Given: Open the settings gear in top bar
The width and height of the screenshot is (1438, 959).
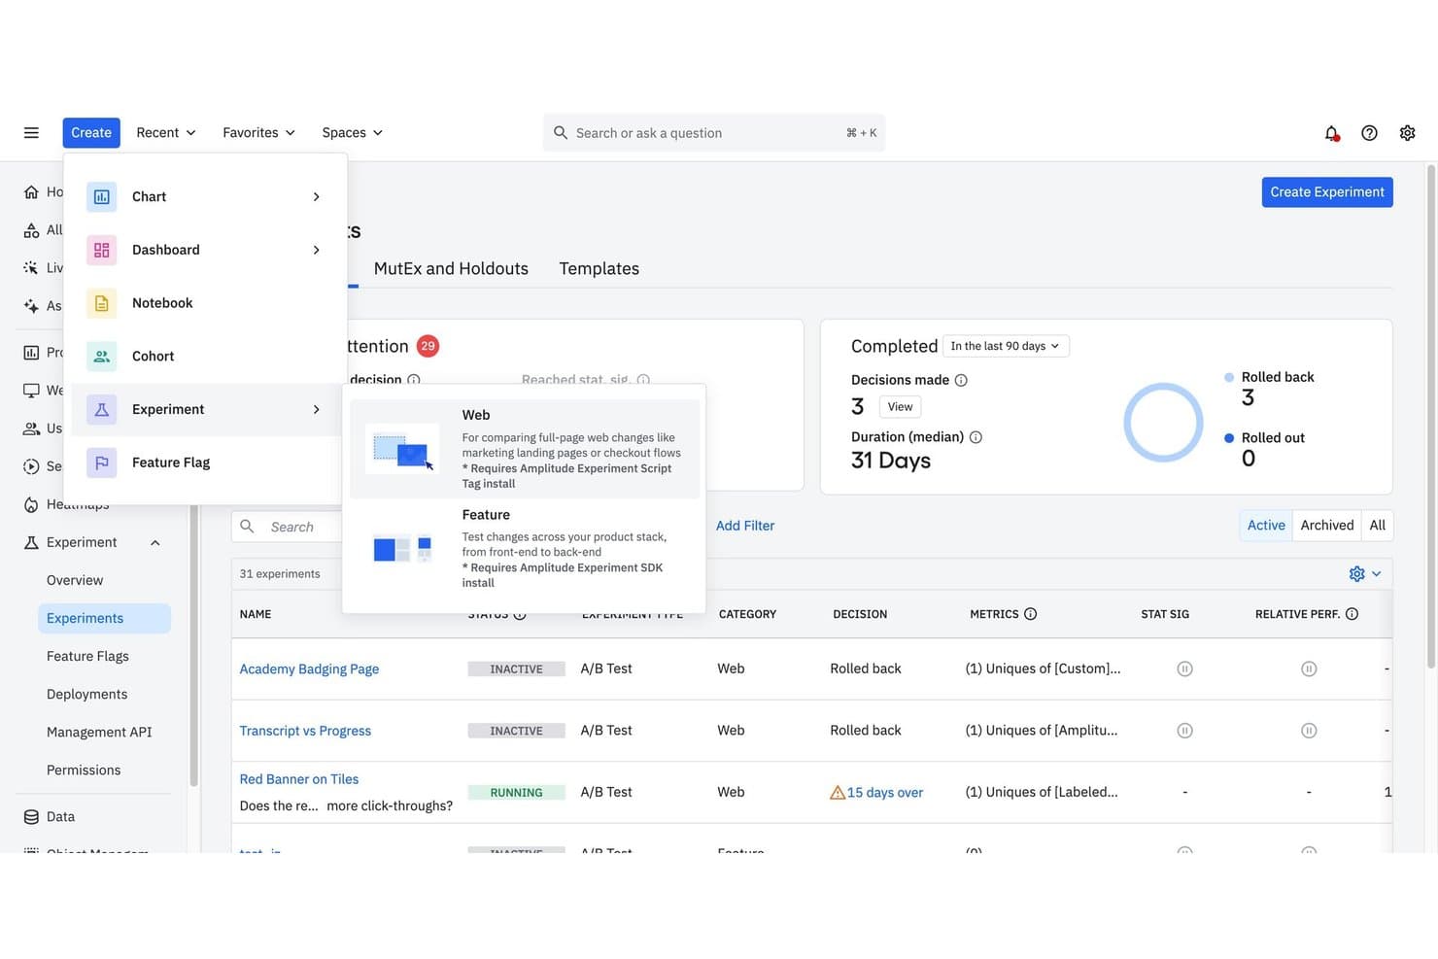Looking at the screenshot, I should (x=1407, y=133).
